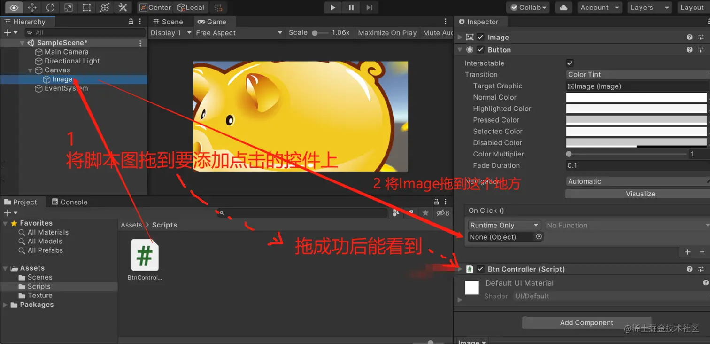
Task: Open Button component help icon
Action: pyautogui.click(x=689, y=50)
